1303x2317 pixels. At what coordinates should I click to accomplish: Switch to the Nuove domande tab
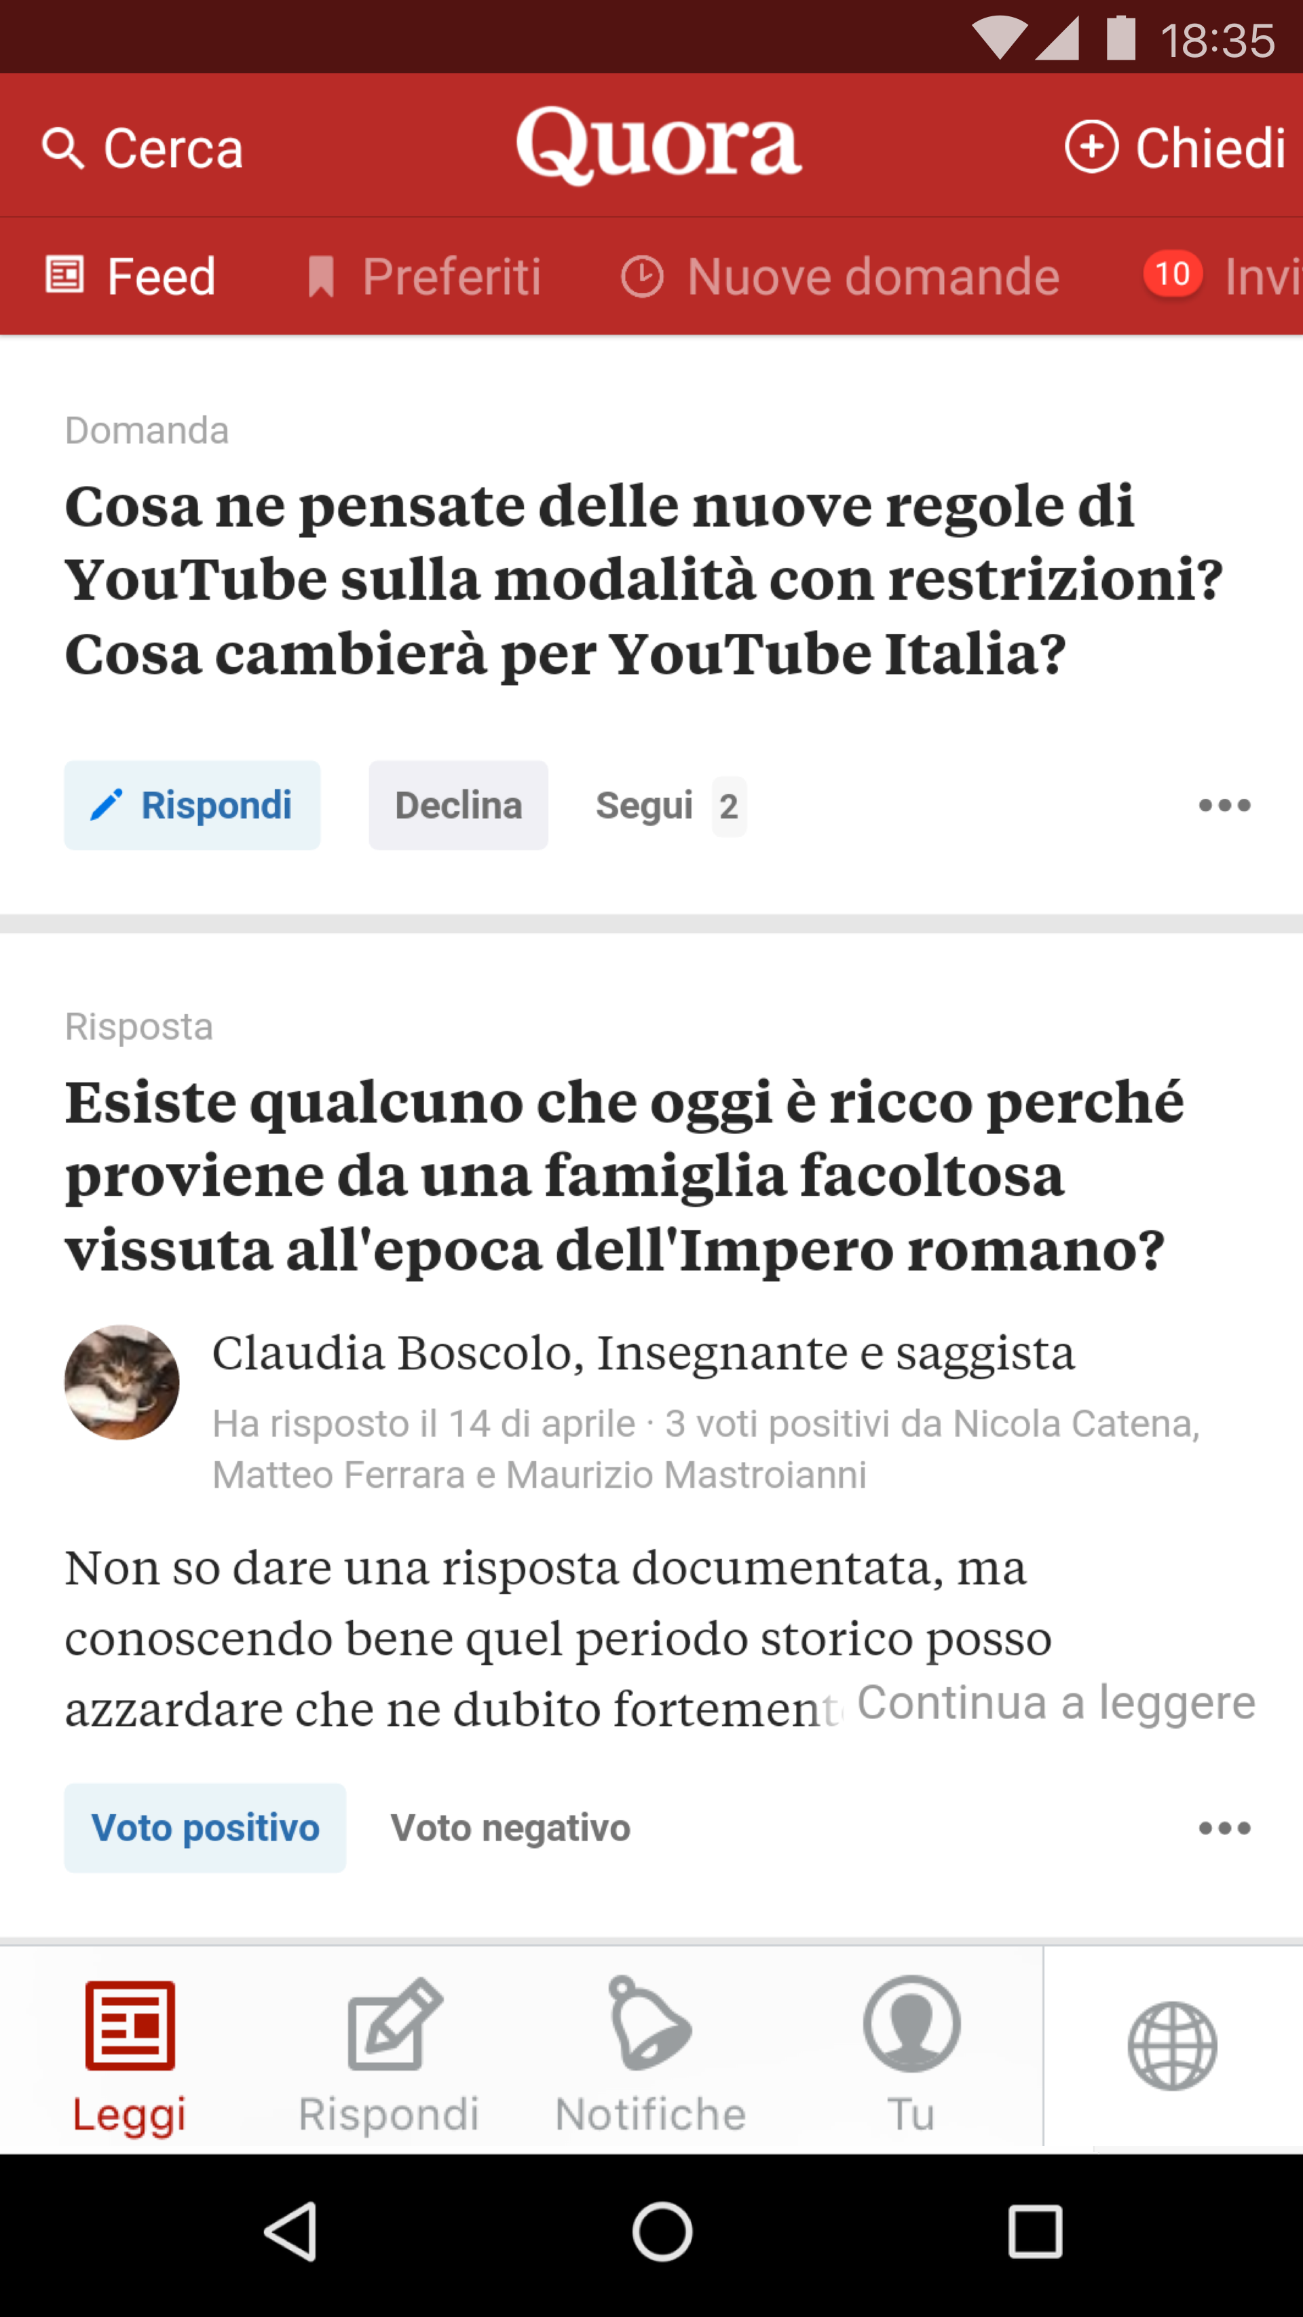point(840,276)
